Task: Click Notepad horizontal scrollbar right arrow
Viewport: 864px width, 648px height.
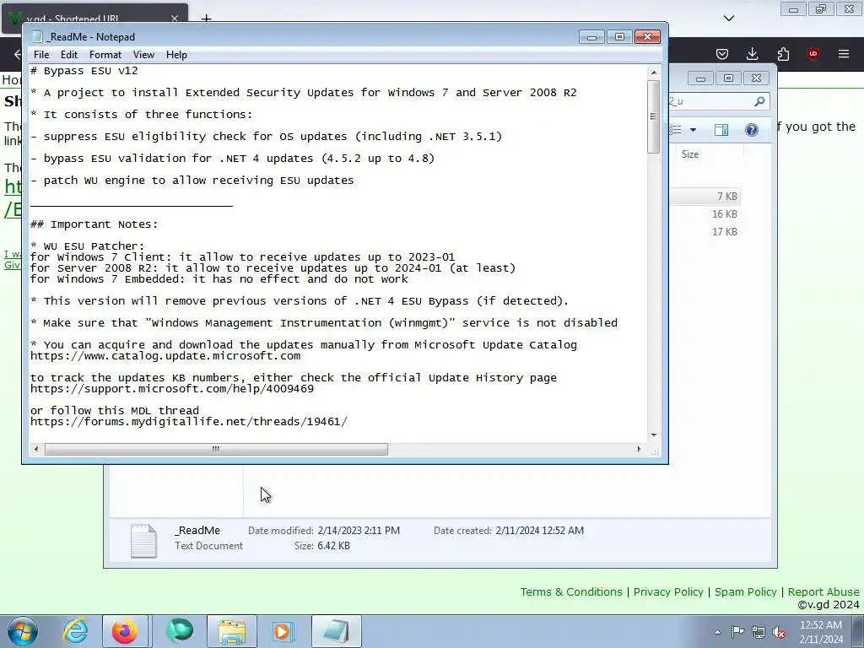Action: (x=639, y=449)
